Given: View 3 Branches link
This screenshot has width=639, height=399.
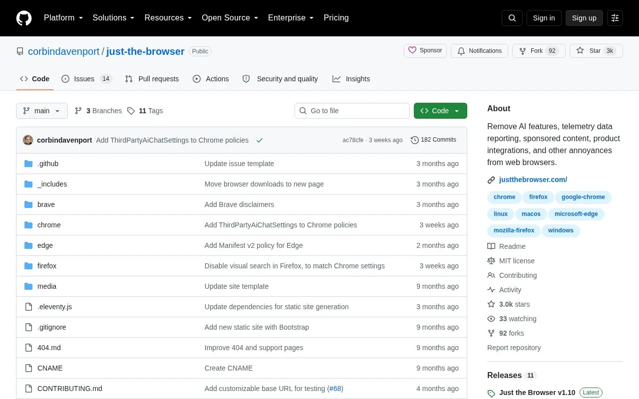Looking at the screenshot, I should (x=98, y=111).
